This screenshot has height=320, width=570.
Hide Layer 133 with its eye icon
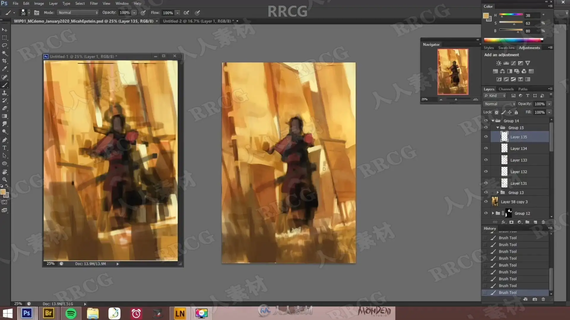486,160
